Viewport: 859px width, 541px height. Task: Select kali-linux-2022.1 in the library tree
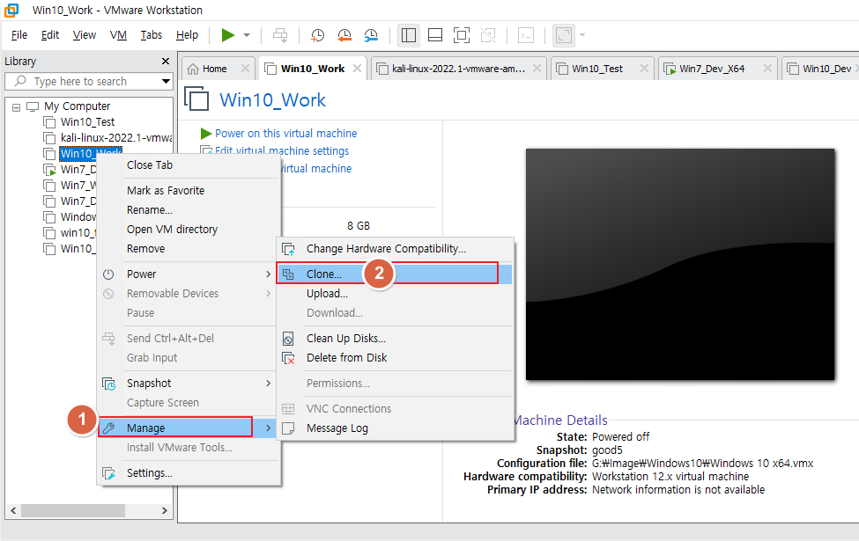115,138
